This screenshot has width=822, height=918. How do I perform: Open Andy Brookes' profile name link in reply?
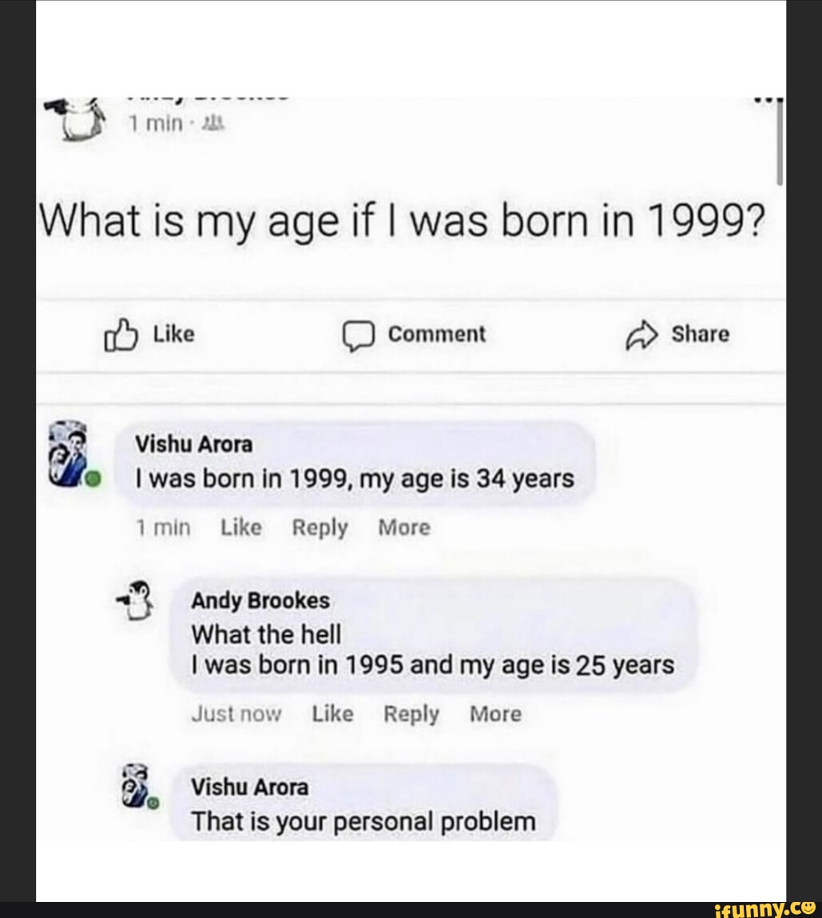point(260,600)
